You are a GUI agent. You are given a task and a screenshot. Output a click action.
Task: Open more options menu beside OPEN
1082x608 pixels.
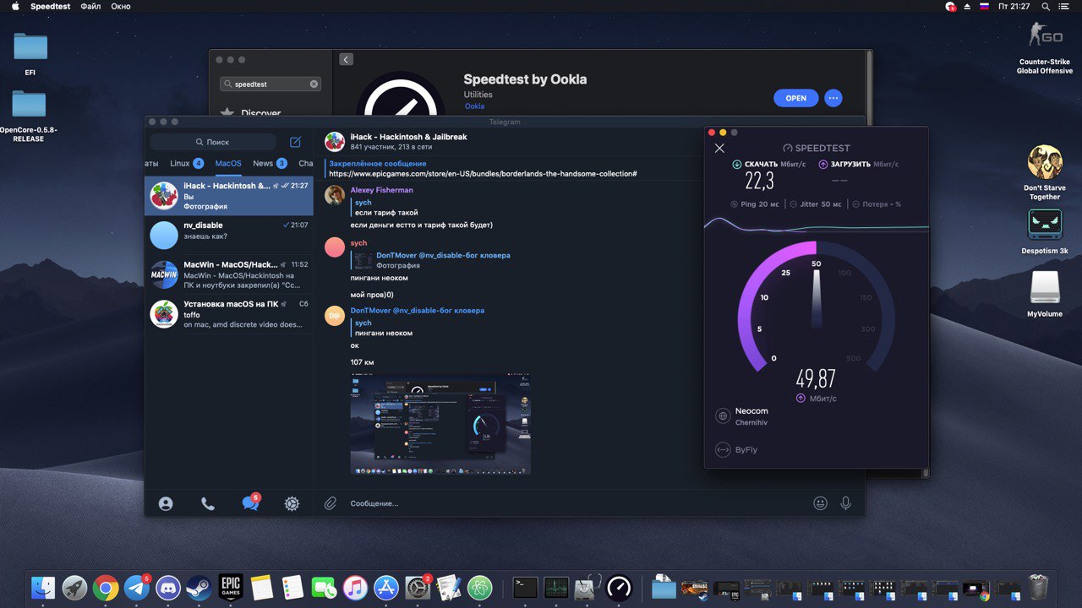[x=833, y=98]
